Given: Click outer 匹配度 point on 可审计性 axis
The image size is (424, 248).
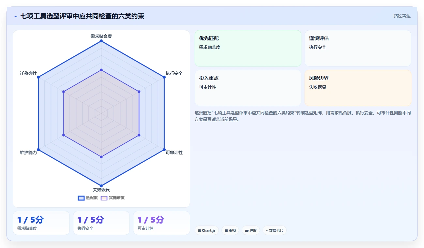Looking at the screenshot, I should click(x=164, y=150).
